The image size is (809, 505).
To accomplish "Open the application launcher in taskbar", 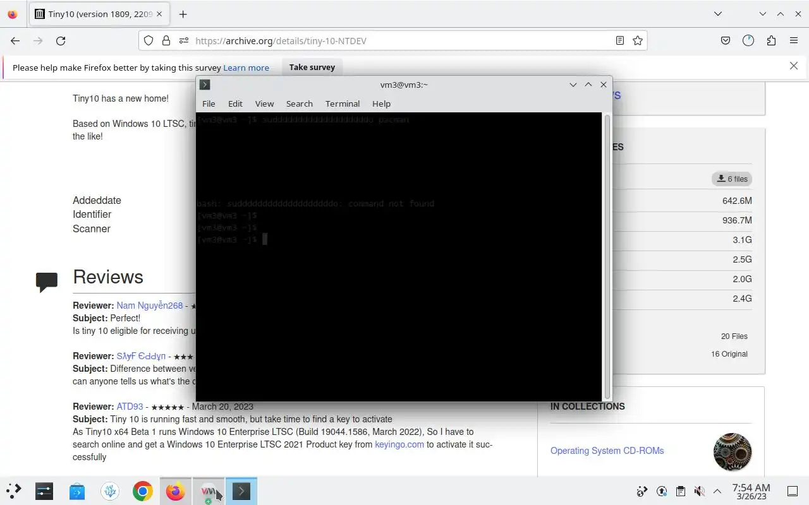I will click(x=13, y=490).
